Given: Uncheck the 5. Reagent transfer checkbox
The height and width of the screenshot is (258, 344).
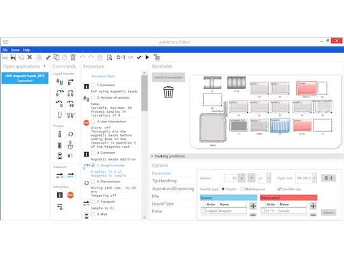Looking at the screenshot, I should tap(93, 166).
